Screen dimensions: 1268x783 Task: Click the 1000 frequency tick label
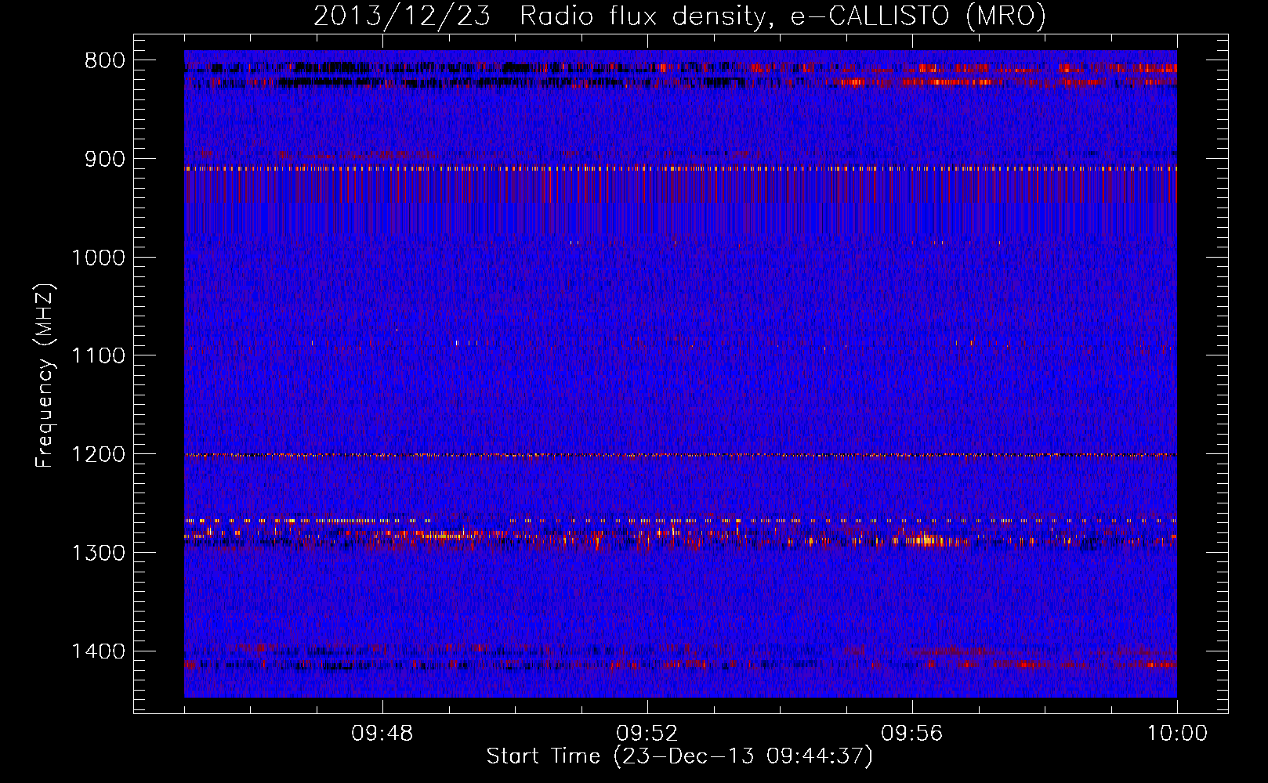(98, 258)
